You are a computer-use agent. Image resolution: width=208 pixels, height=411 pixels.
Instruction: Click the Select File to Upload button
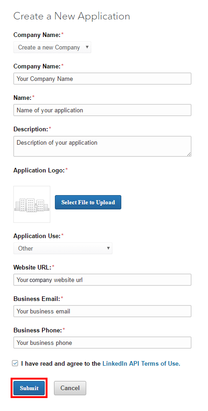(88, 202)
